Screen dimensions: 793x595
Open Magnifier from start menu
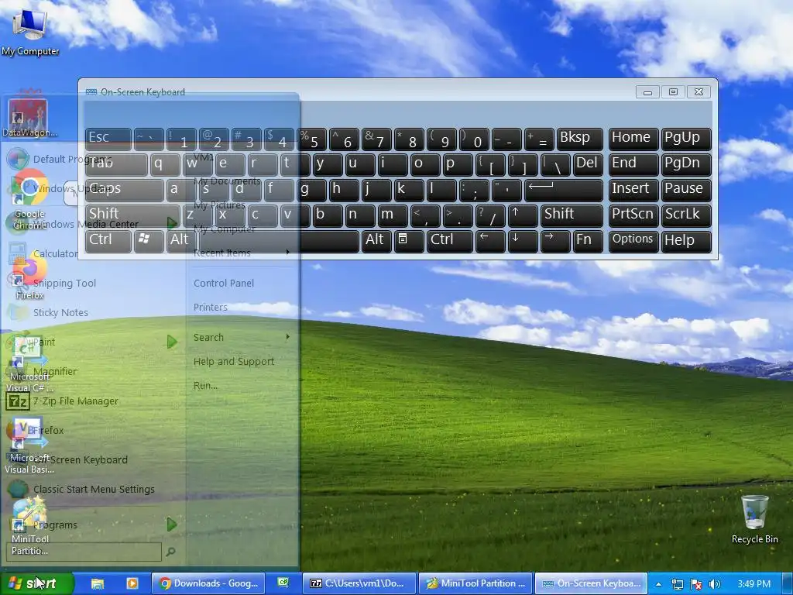coord(55,371)
